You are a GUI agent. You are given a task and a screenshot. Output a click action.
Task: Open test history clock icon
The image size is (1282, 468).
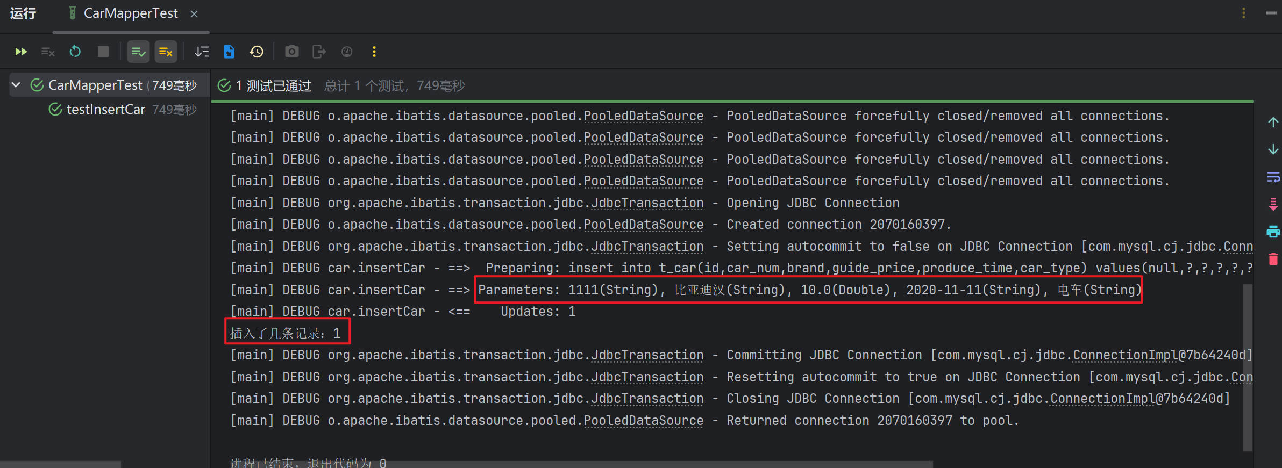[257, 52]
